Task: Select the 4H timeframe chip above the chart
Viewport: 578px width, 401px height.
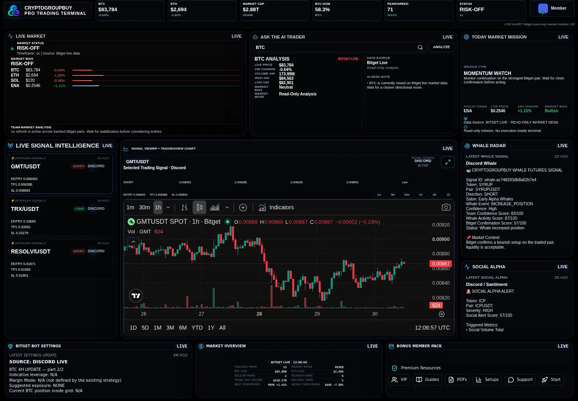Action: click(x=434, y=195)
